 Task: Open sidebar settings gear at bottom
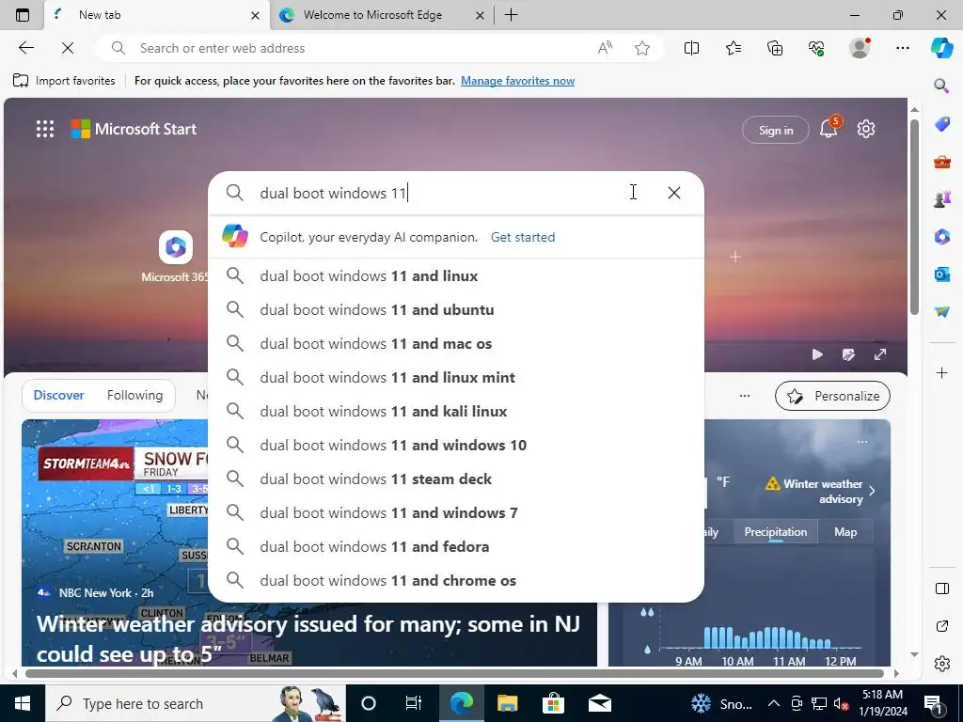coord(941,664)
